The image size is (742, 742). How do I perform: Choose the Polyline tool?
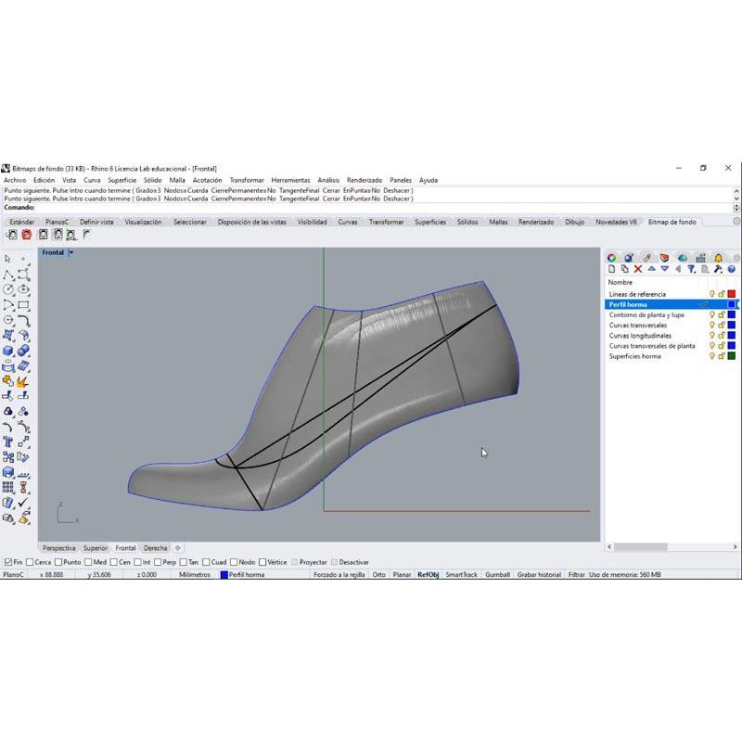(8, 275)
